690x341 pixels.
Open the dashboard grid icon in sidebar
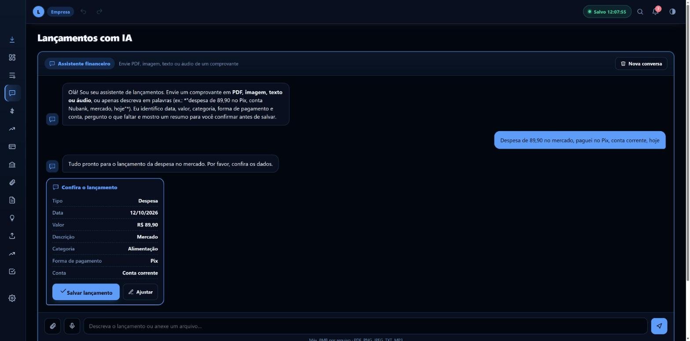coord(12,58)
